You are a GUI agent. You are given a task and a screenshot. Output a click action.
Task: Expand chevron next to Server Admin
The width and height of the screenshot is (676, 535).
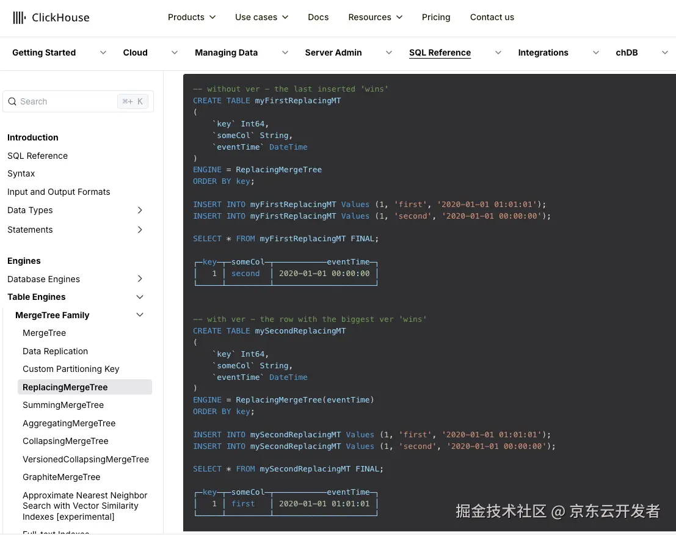coord(389,53)
